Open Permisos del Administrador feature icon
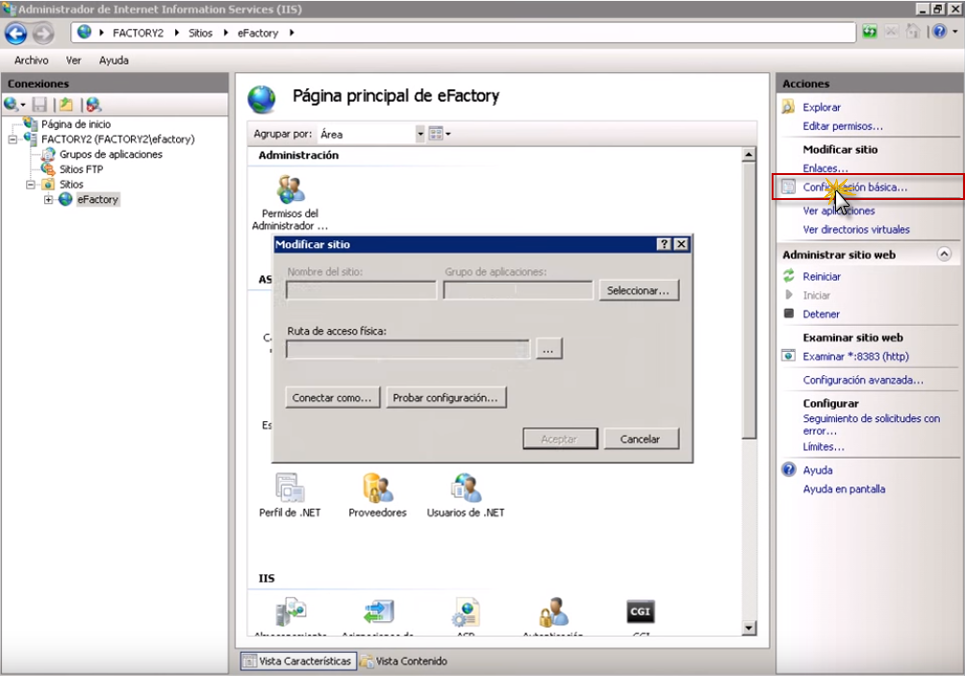 point(291,188)
